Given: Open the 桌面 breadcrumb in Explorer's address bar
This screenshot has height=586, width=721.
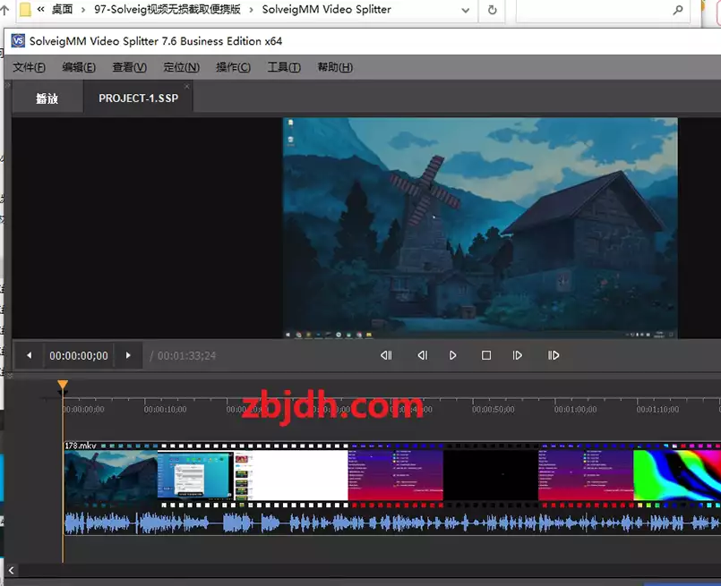Looking at the screenshot, I should point(62,9).
